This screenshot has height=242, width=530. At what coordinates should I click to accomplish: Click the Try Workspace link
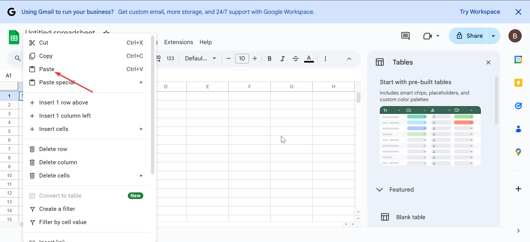pos(480,12)
